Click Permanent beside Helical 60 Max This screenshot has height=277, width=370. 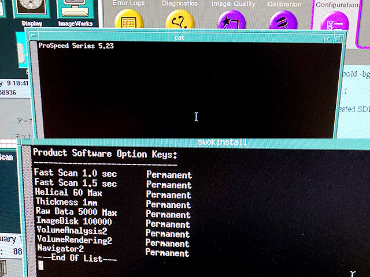(169, 194)
